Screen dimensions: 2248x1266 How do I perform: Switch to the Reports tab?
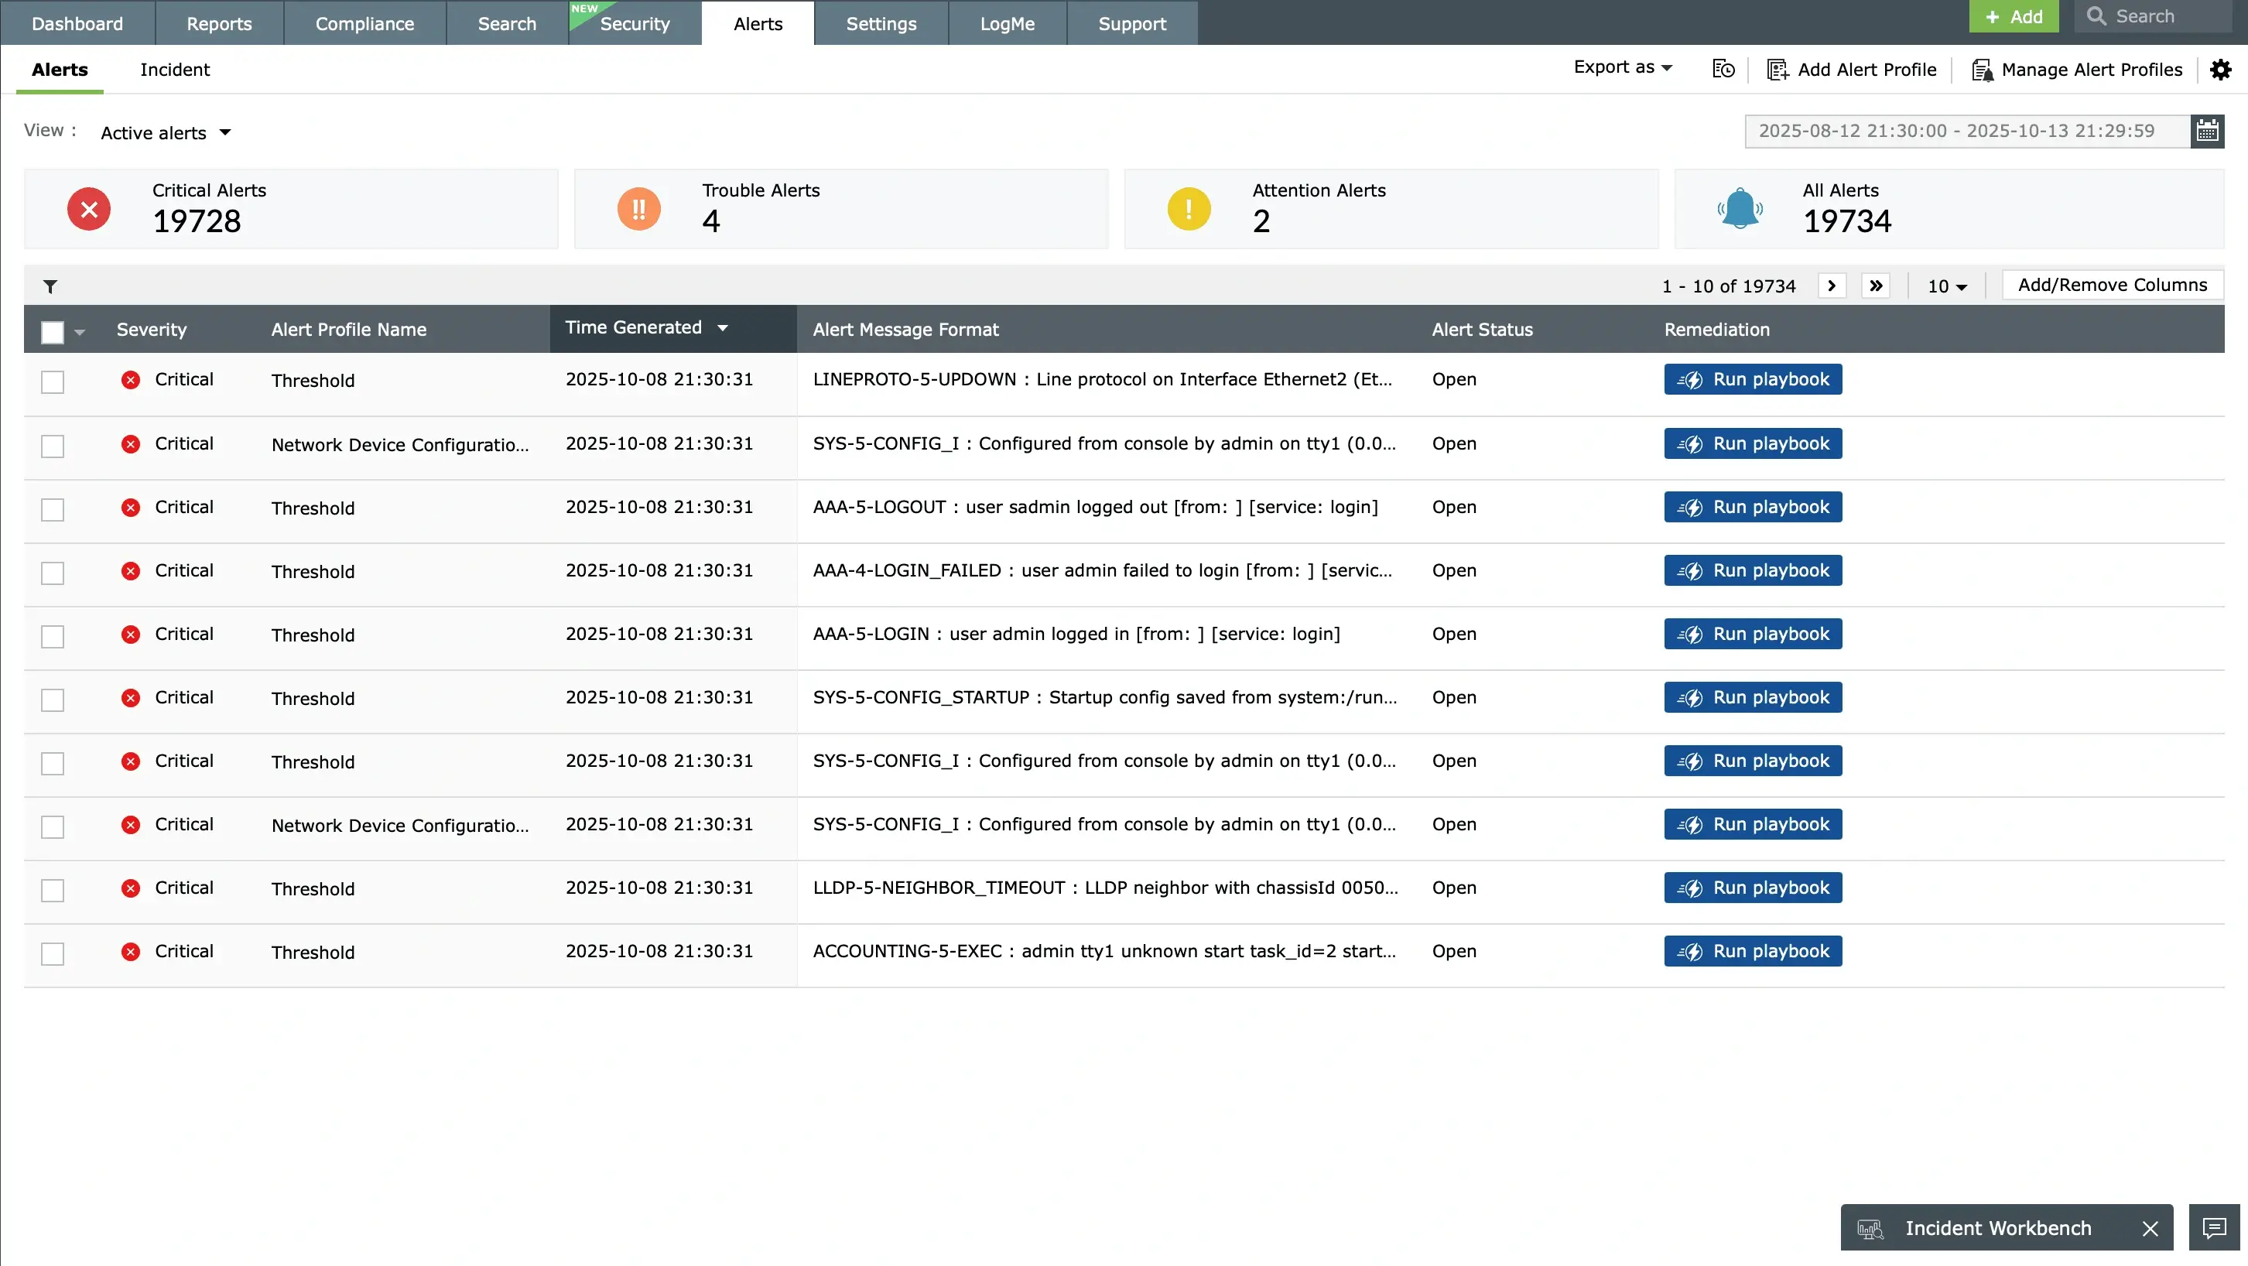(219, 23)
